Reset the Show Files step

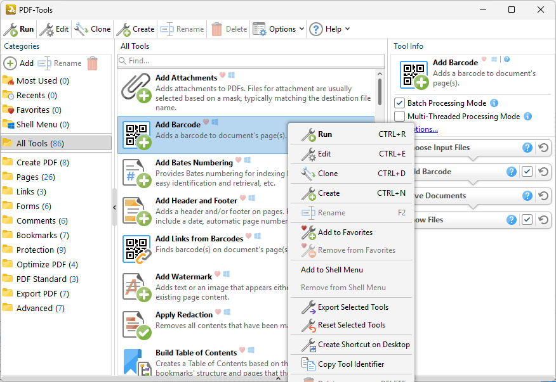pos(543,220)
